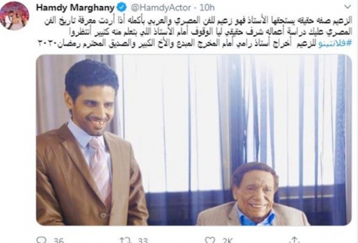Click the share upload arrow icon

[x=294, y=240]
